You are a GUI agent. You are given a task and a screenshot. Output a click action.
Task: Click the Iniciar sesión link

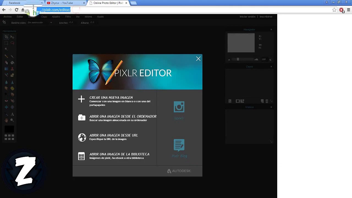coord(248,16)
